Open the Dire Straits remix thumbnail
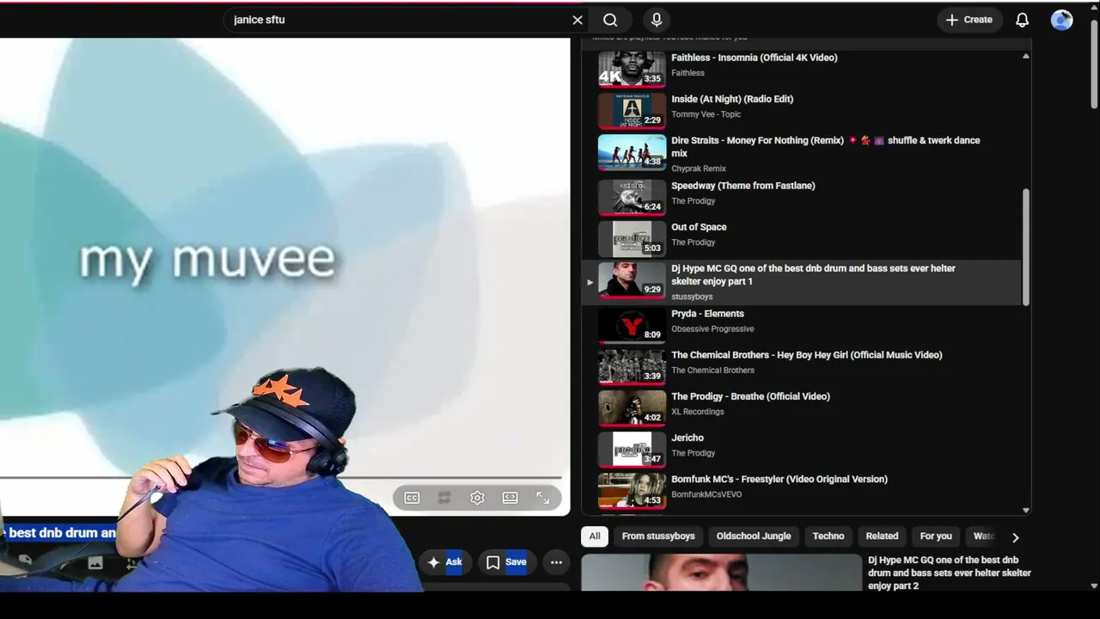Screen dimensions: 1100x619 point(632,152)
